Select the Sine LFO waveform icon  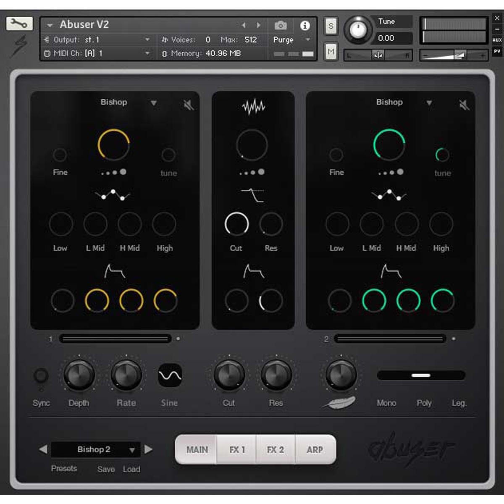(x=170, y=375)
